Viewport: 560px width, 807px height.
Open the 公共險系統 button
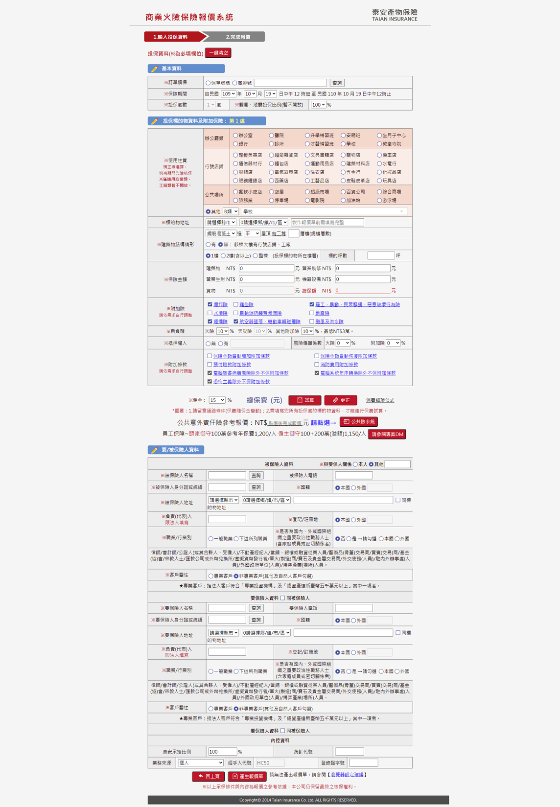pyautogui.click(x=359, y=422)
